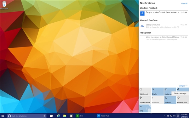Open the Set up OneDrive notification
This screenshot has height=118, width=189.
pyautogui.click(x=164, y=26)
